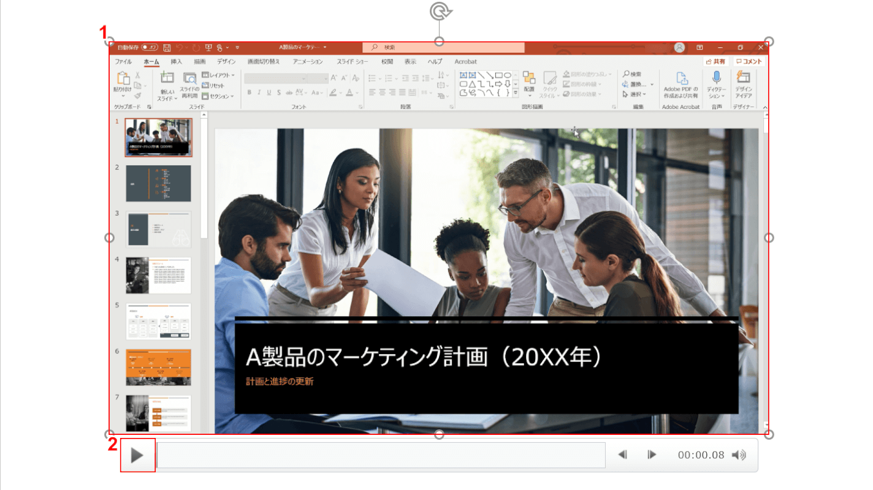
Task: Select the Oval shape in shapes gallery
Action: click(507, 75)
